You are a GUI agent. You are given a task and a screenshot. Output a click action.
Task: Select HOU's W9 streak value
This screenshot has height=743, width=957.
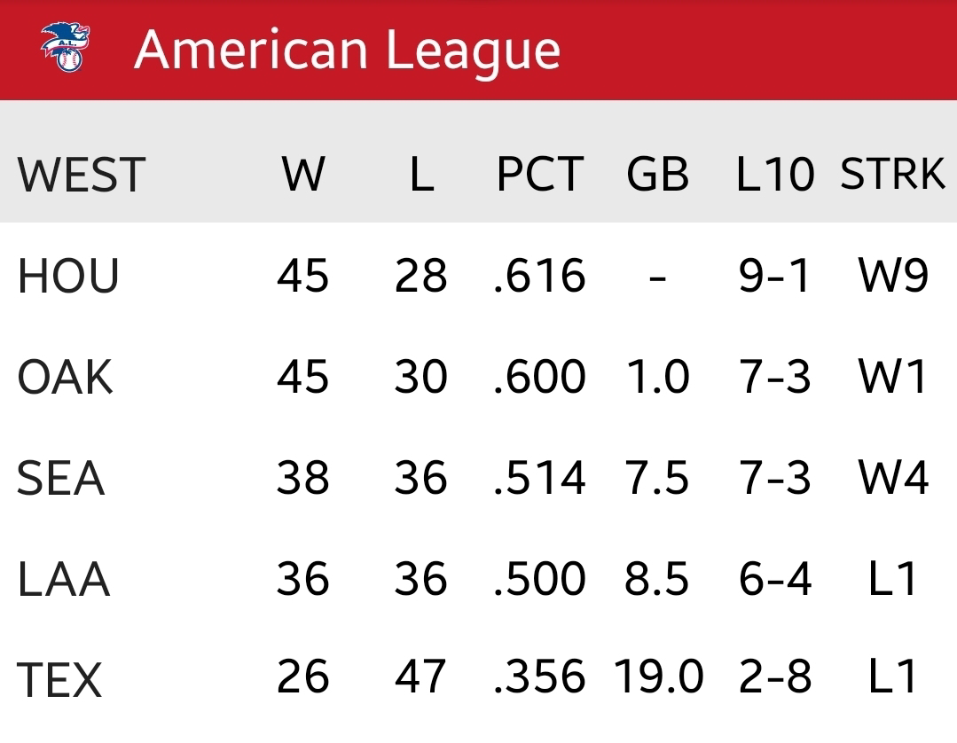tap(893, 275)
